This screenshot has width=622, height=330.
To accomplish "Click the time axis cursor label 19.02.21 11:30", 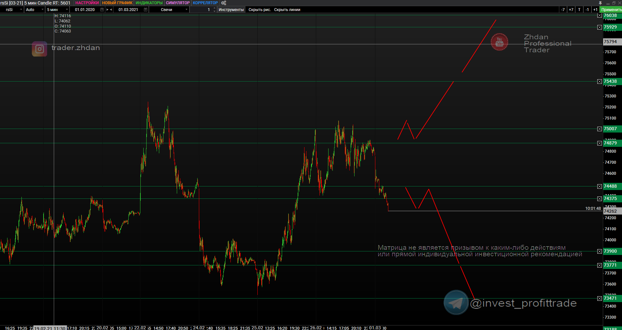I will click(x=50, y=328).
